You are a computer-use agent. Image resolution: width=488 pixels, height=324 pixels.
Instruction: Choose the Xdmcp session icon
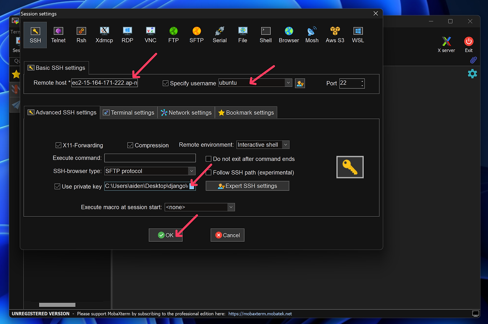pyautogui.click(x=104, y=35)
